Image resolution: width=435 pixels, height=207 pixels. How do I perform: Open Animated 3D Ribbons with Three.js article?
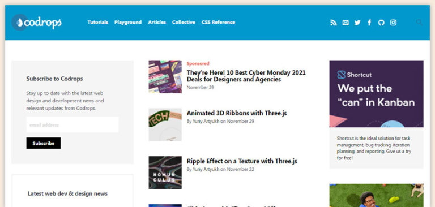[237, 113]
